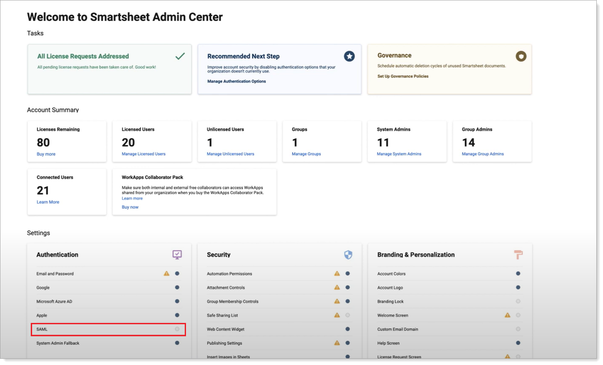Open Manage Unlicensed Users link
The width and height of the screenshot is (603, 365).
tap(231, 154)
